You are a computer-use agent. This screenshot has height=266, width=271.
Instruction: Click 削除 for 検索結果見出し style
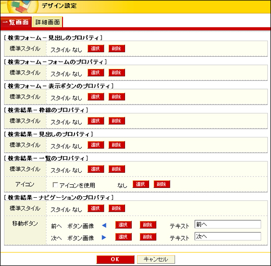(x=117, y=145)
